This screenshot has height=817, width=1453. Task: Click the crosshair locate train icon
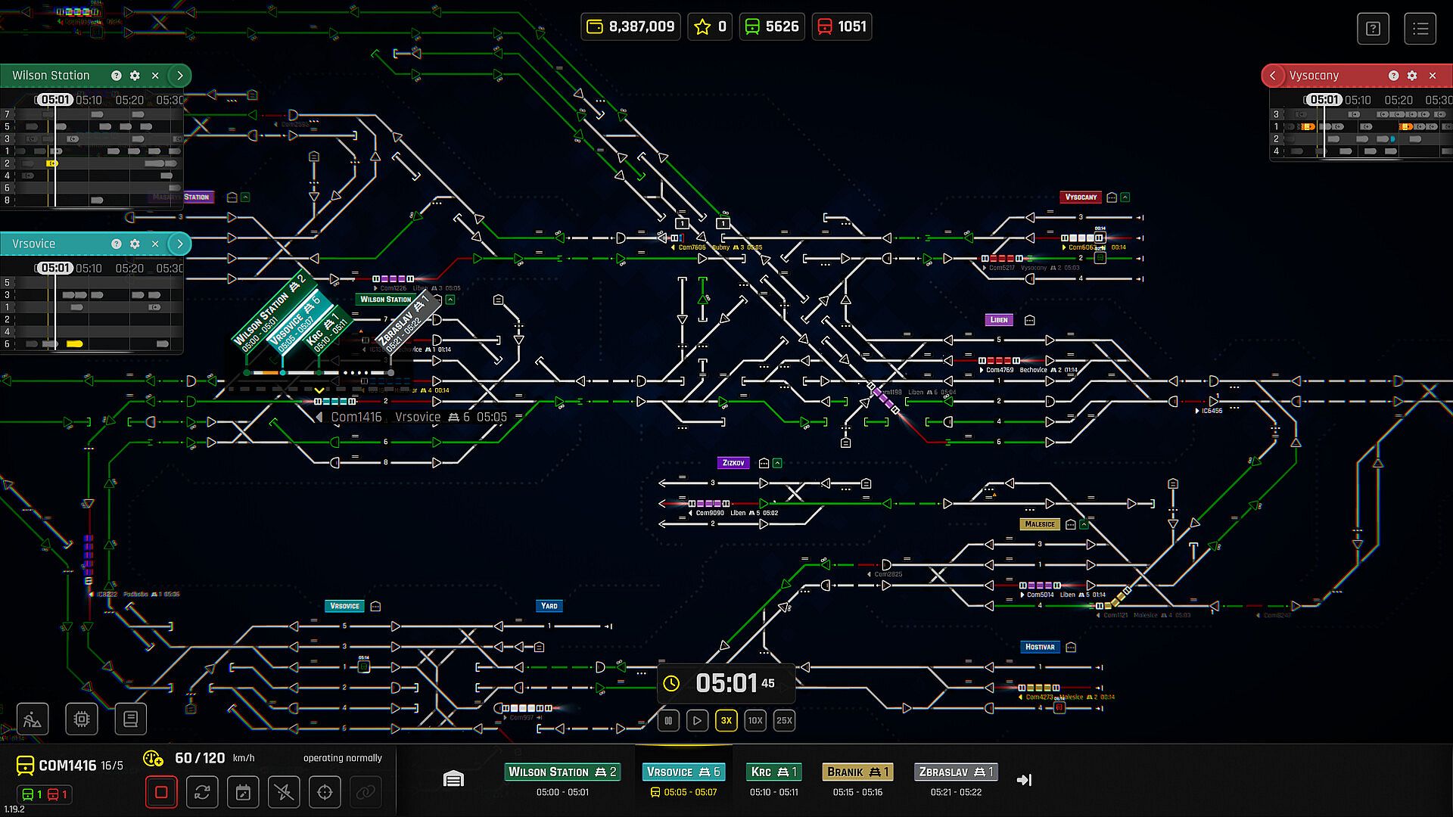[325, 792]
